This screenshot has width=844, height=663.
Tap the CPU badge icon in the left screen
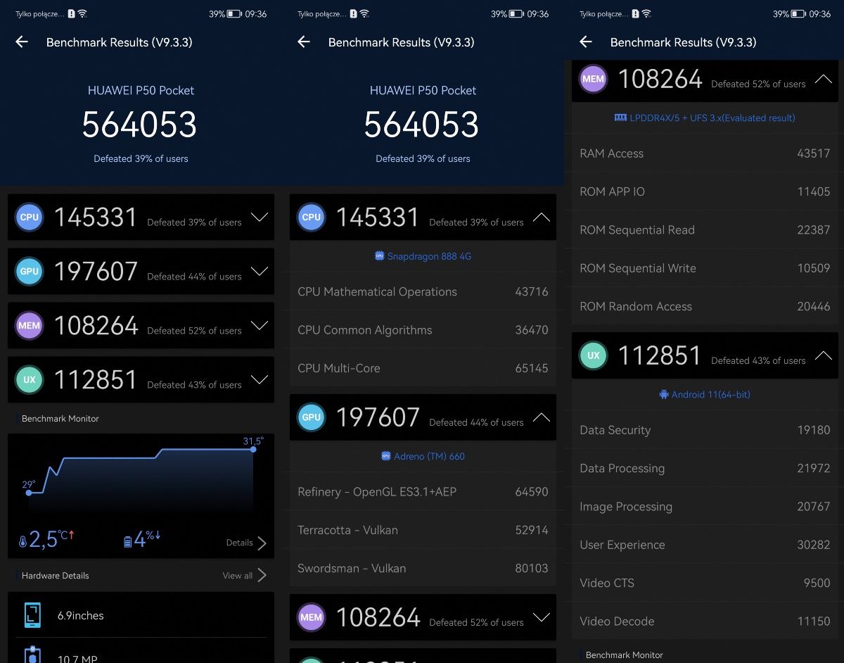coord(30,217)
